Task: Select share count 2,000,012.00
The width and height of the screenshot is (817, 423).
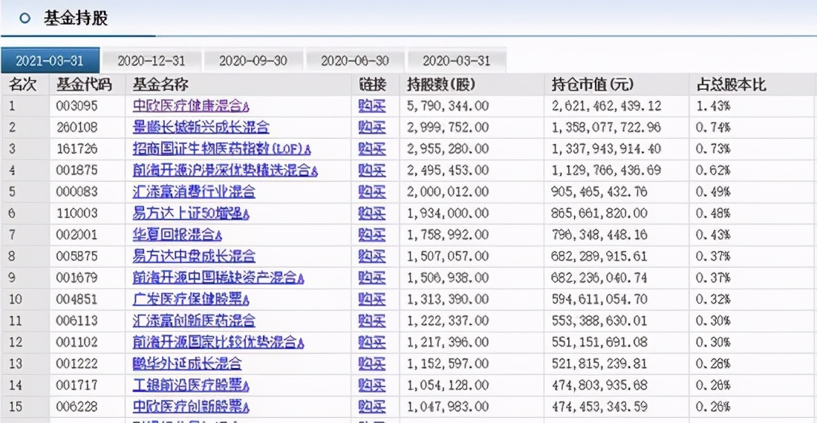Action: tap(448, 191)
